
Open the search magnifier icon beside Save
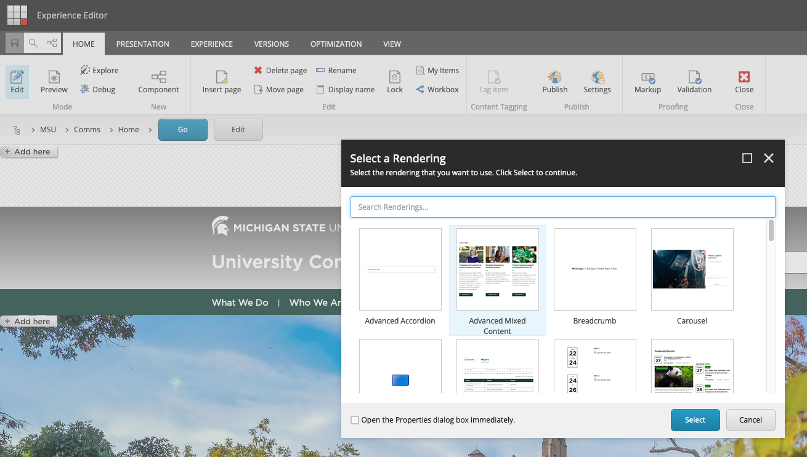click(32, 43)
